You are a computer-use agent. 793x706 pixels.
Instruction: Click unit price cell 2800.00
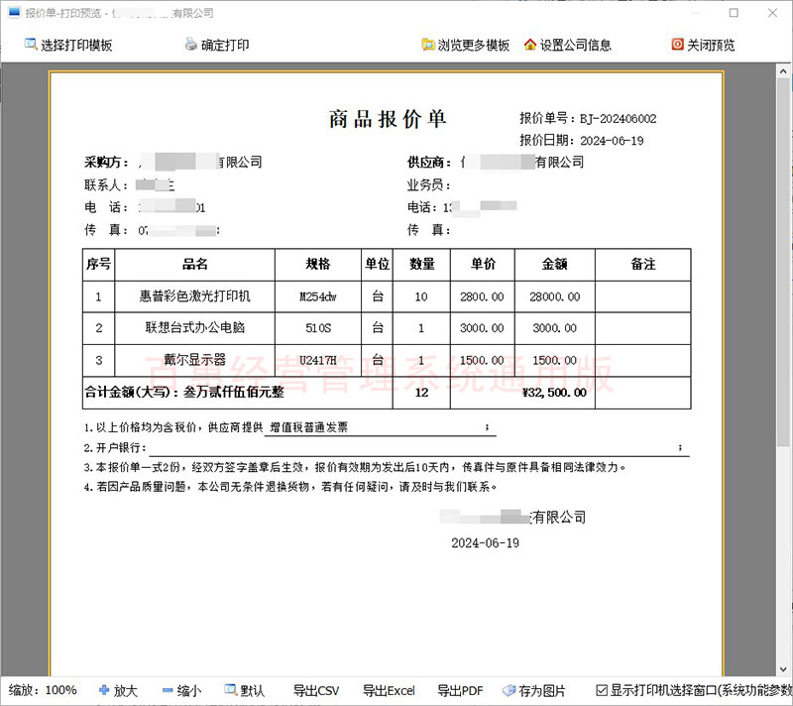[x=483, y=296]
